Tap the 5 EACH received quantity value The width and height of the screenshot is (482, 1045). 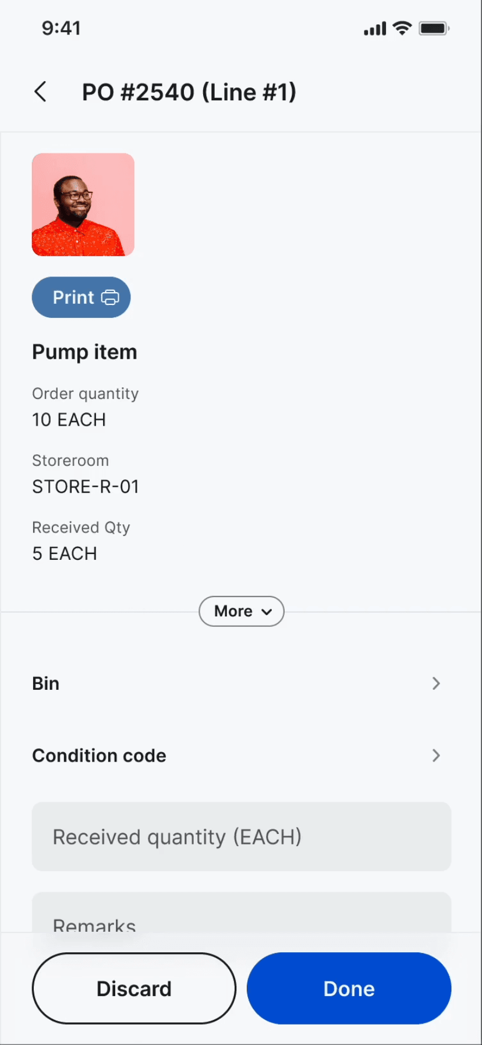(65, 553)
